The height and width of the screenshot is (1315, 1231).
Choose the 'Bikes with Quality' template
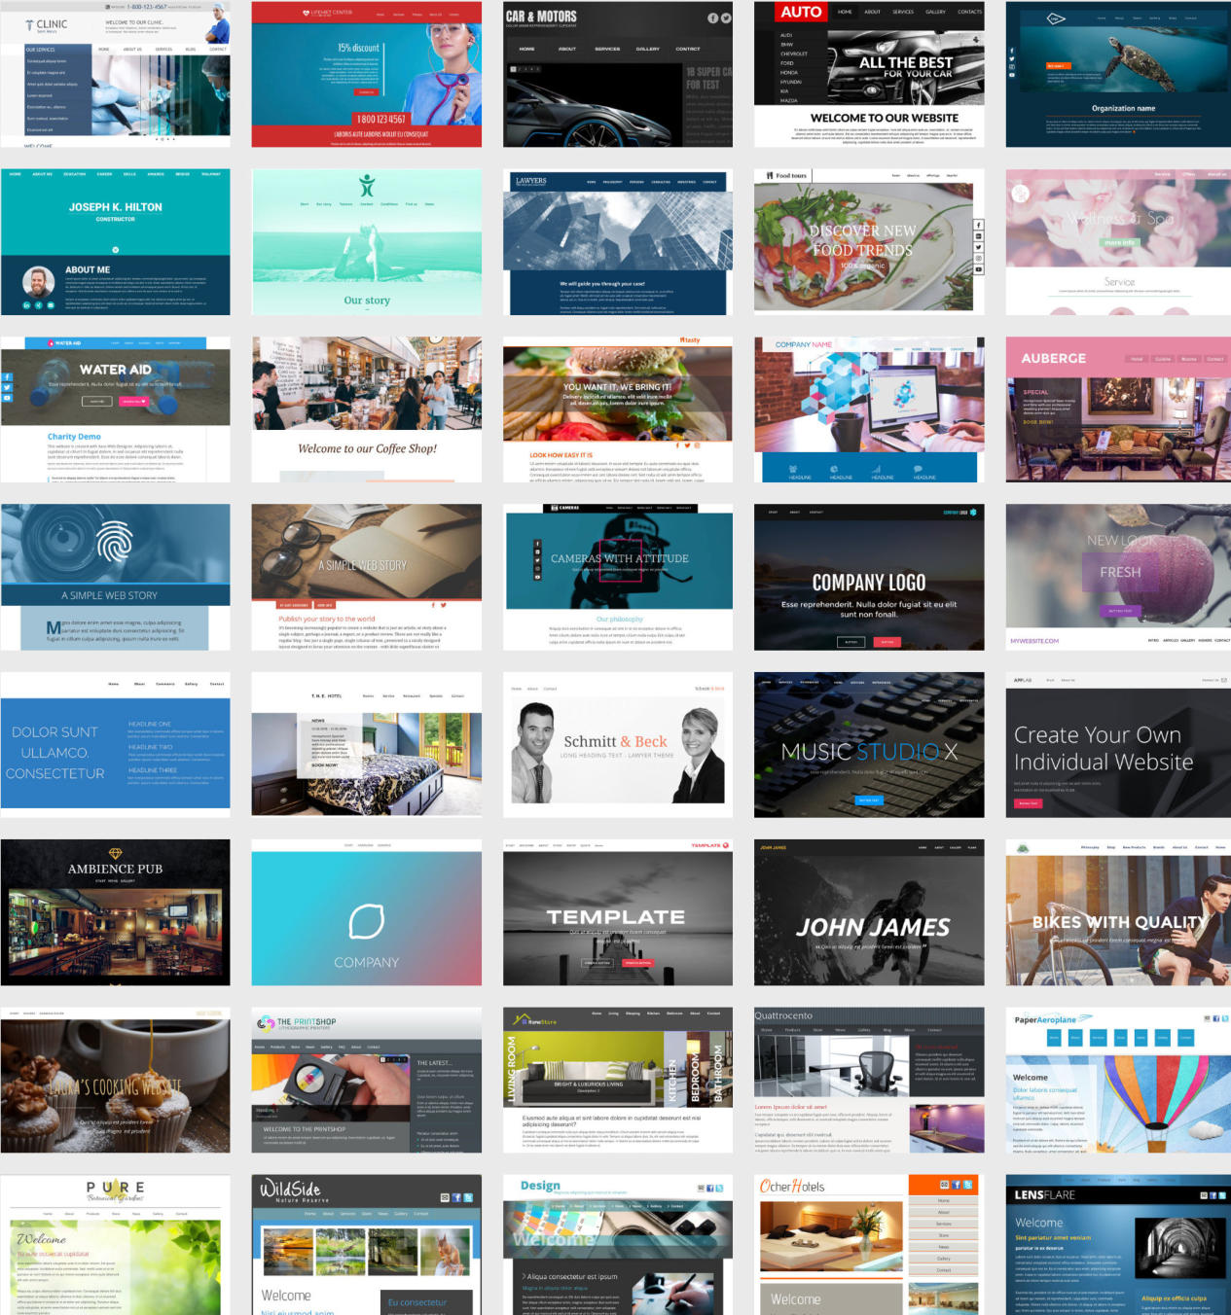[x=1119, y=913]
